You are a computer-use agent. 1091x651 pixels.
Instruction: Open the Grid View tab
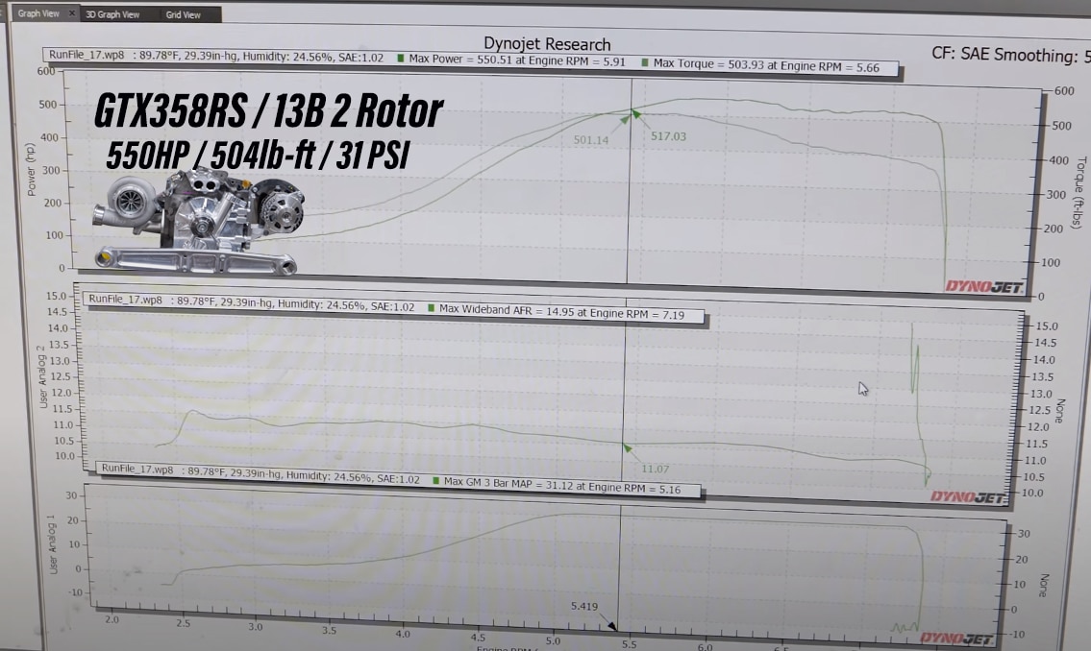183,14
